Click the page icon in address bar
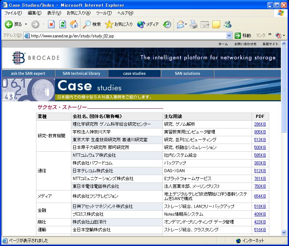 (27, 36)
